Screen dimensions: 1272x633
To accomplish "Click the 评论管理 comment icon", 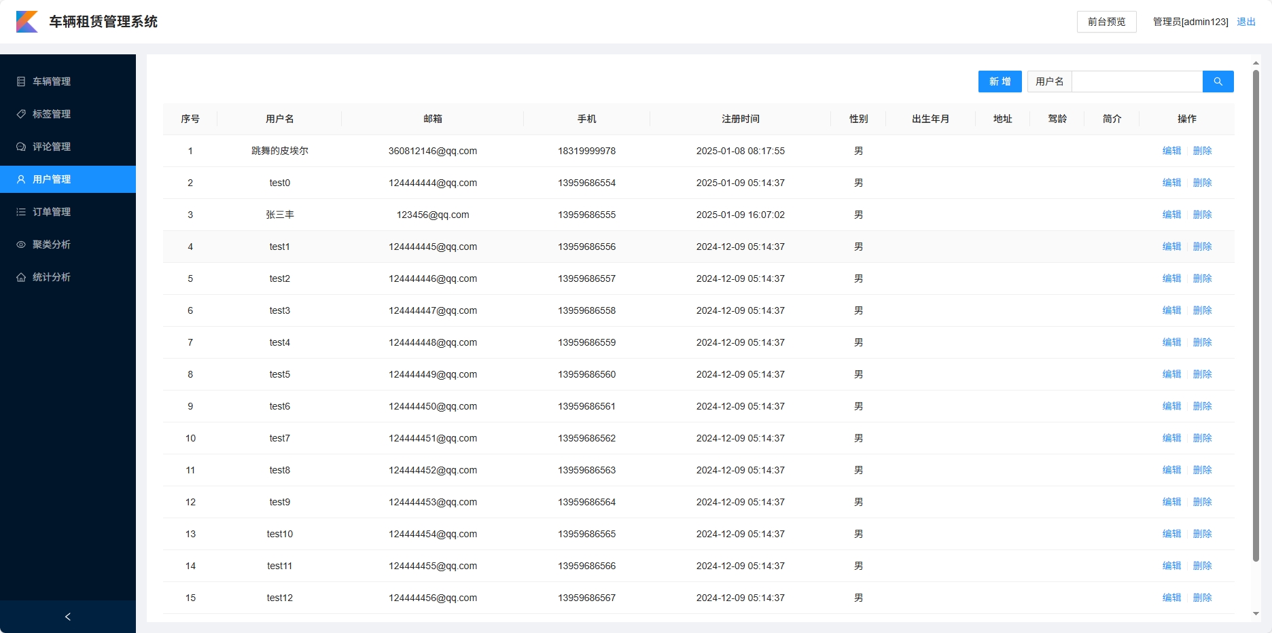I will (21, 147).
